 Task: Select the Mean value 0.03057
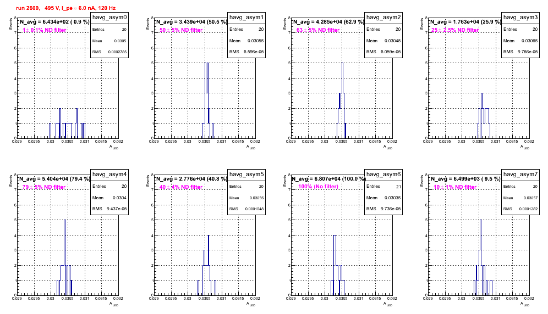pos(530,198)
